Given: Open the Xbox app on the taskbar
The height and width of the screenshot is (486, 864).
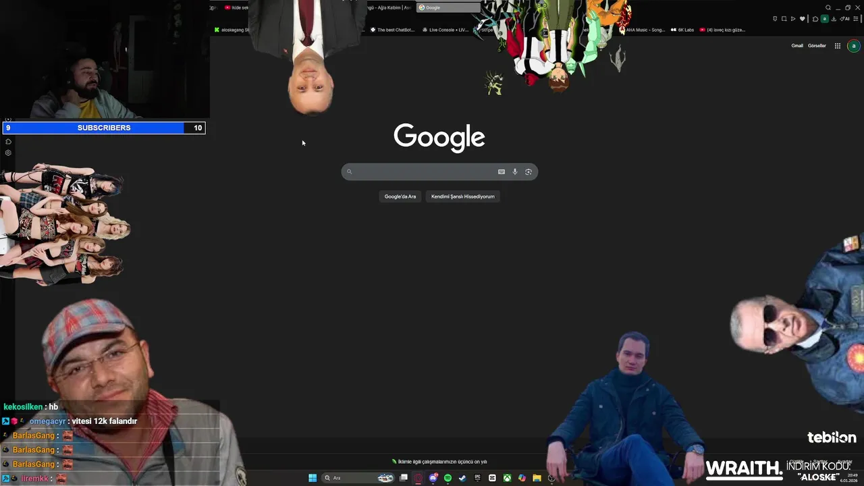Looking at the screenshot, I should pyautogui.click(x=507, y=478).
